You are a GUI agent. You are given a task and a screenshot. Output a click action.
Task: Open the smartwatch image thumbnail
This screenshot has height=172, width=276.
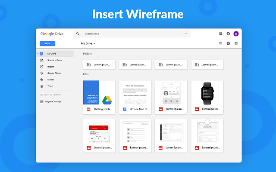[207, 92]
